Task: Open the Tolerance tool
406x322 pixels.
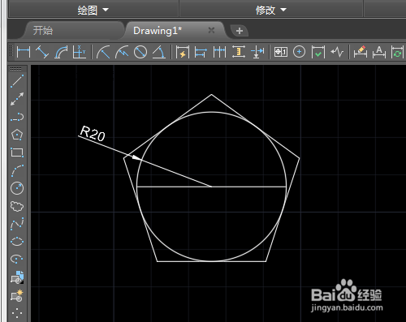Action: [x=281, y=52]
